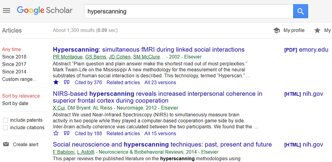Unsave the starred Montague Hyperscanning article
Screen dimensions: 332x162
pyautogui.click(x=56, y=82)
